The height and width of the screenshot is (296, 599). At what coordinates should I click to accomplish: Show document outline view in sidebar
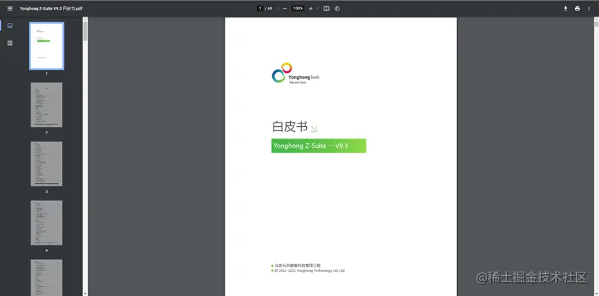10,43
